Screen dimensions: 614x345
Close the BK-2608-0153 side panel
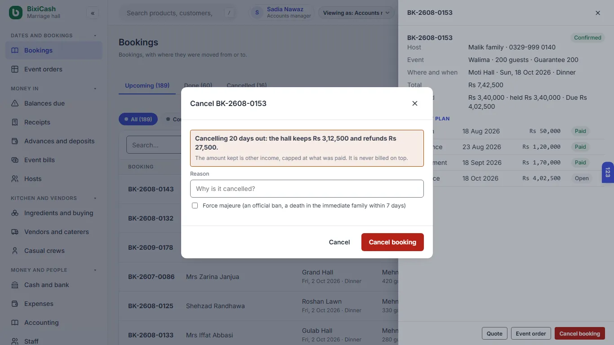pyautogui.click(x=598, y=13)
